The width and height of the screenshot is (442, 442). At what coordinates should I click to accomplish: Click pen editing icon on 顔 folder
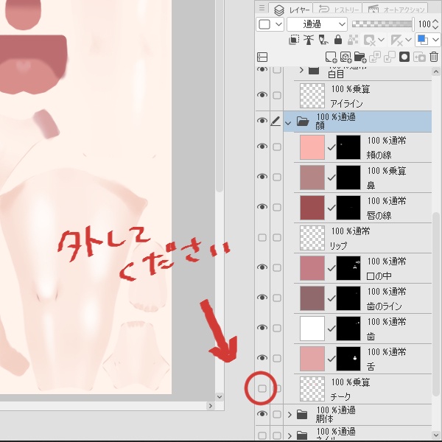point(276,122)
